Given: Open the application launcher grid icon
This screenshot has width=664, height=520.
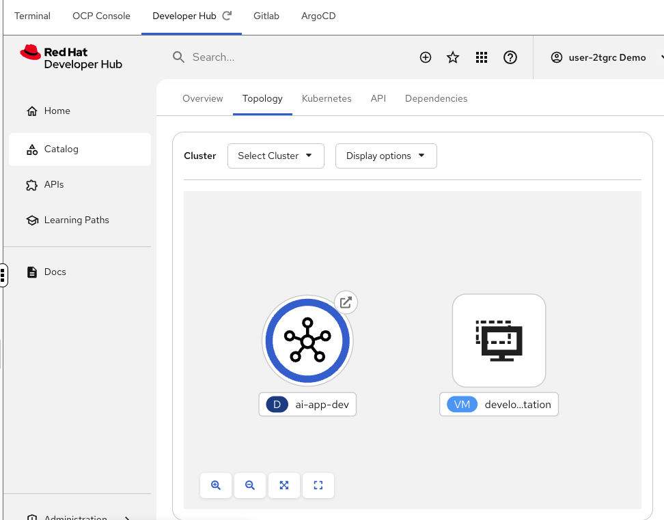Looking at the screenshot, I should coord(482,58).
